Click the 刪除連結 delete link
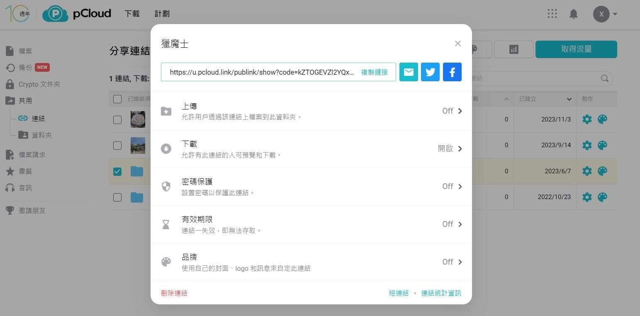Viewport: 640px width, 316px height. (x=174, y=293)
